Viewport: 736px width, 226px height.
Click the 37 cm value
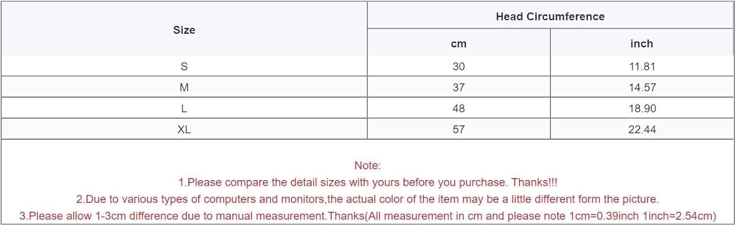pyautogui.click(x=458, y=88)
